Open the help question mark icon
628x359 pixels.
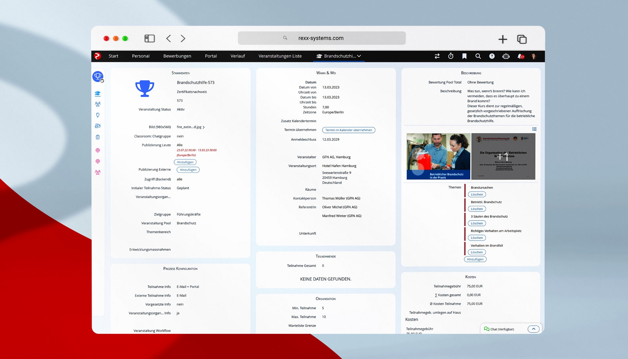coord(492,56)
